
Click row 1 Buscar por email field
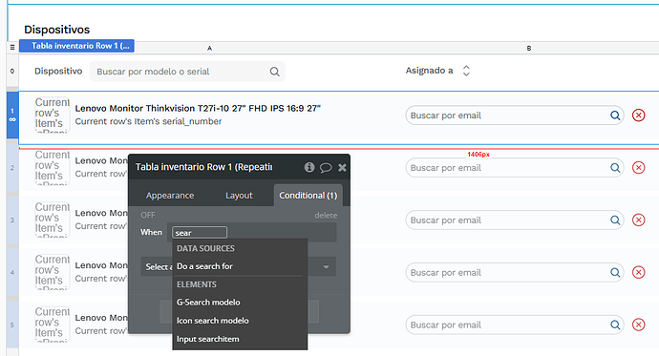point(515,115)
